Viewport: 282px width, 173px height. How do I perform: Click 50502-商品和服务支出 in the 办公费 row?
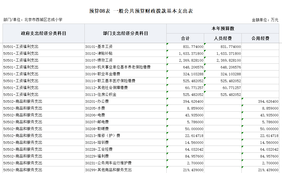pos(44,101)
